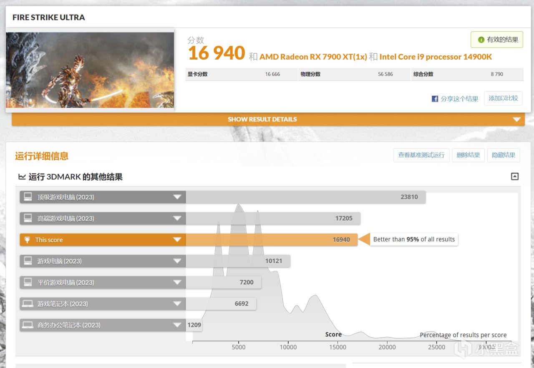Click 分享这个结果 link

click(459, 99)
